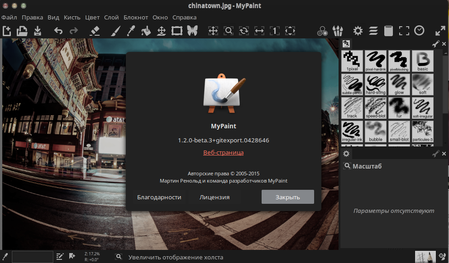This screenshot has height=263, width=449.
Task: Select the frame edit tool
Action: (x=177, y=31)
